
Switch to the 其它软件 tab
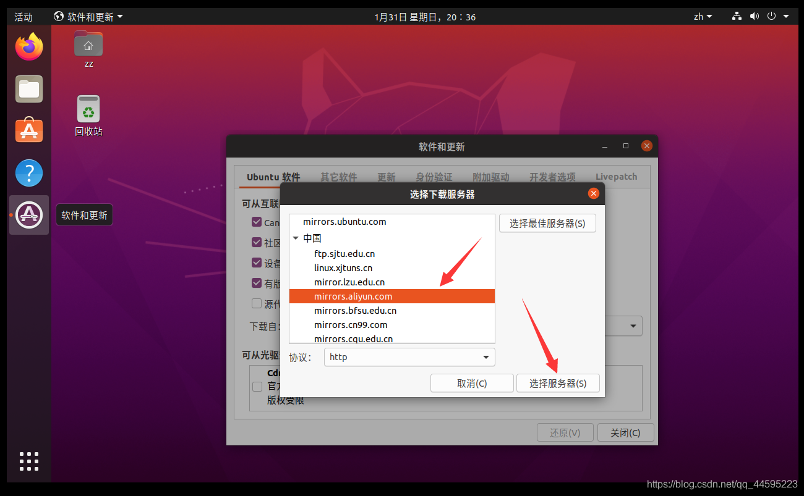click(x=339, y=177)
